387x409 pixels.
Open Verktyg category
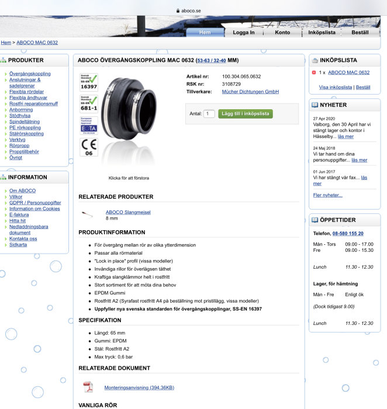(17, 140)
